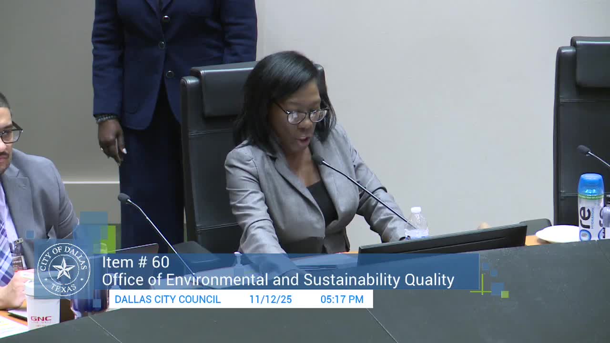Click the "DALLAS CITY COUNCIL" label

[168, 299]
